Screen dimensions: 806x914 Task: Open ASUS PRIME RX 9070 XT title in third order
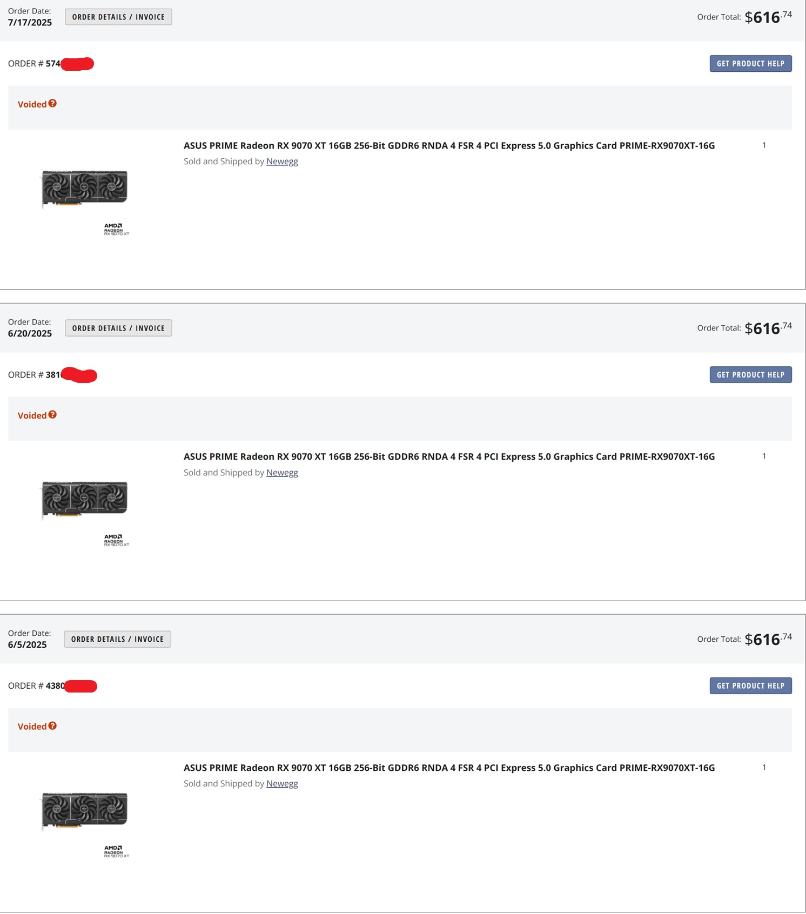coord(449,768)
